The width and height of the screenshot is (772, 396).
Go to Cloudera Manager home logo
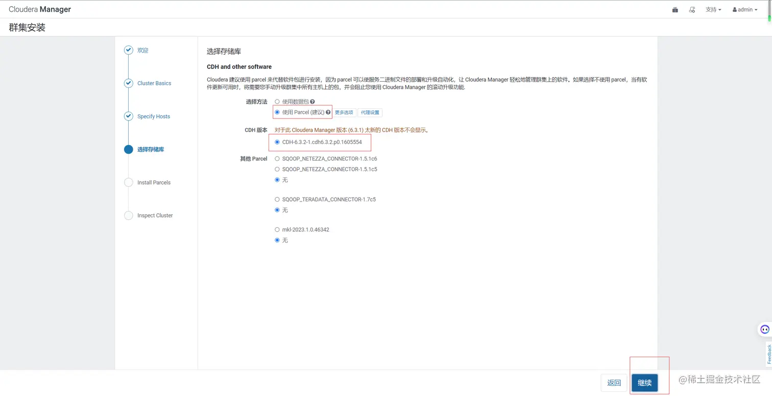click(x=40, y=9)
